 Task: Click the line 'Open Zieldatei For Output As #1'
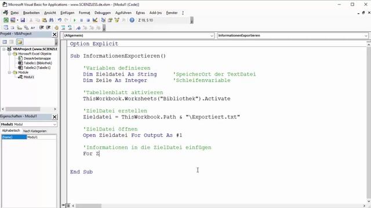click(x=133, y=135)
